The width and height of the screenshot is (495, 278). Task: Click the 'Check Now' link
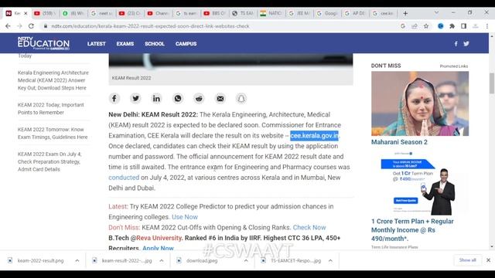tap(309, 227)
